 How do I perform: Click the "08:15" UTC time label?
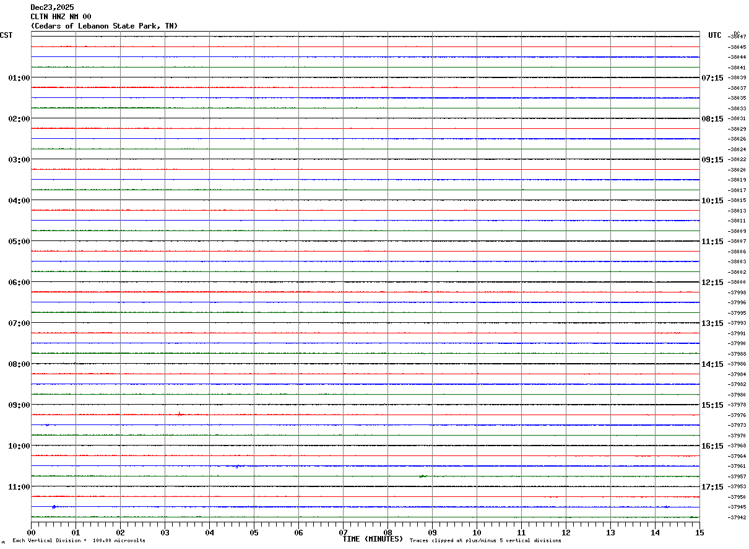pos(712,119)
